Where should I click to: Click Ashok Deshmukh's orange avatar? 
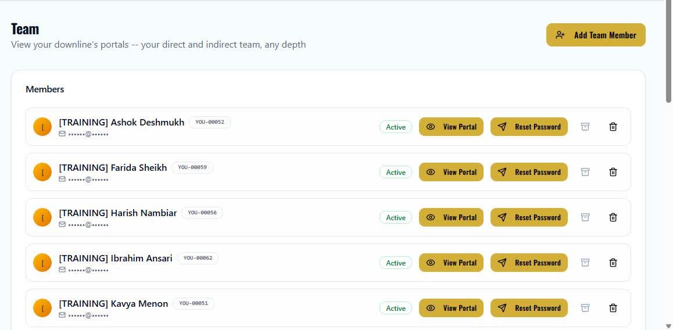[x=42, y=127]
